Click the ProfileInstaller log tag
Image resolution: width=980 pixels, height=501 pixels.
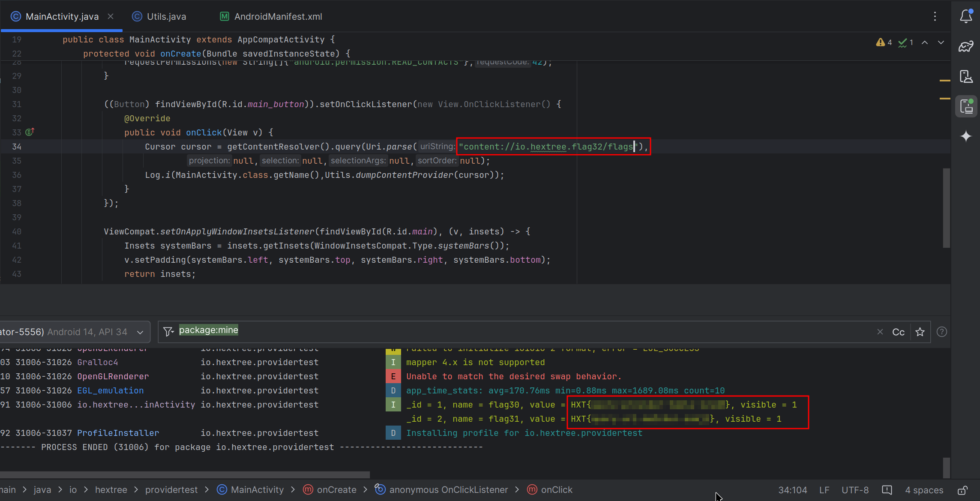tap(118, 433)
